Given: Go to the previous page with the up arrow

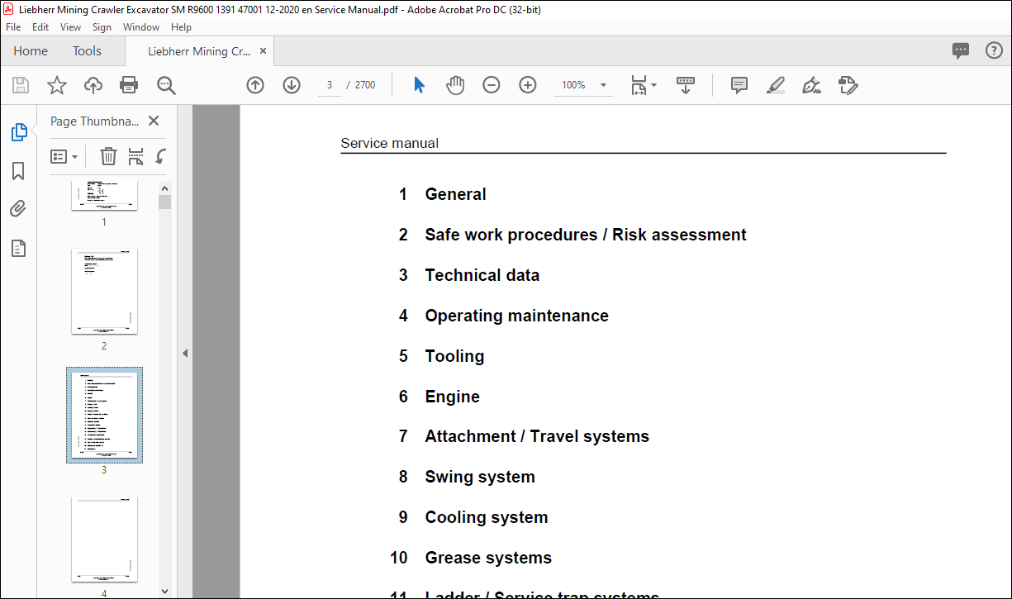Looking at the screenshot, I should 255,85.
